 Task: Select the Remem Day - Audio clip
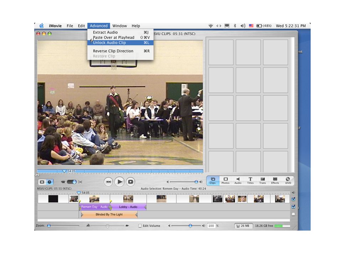click(x=95, y=207)
